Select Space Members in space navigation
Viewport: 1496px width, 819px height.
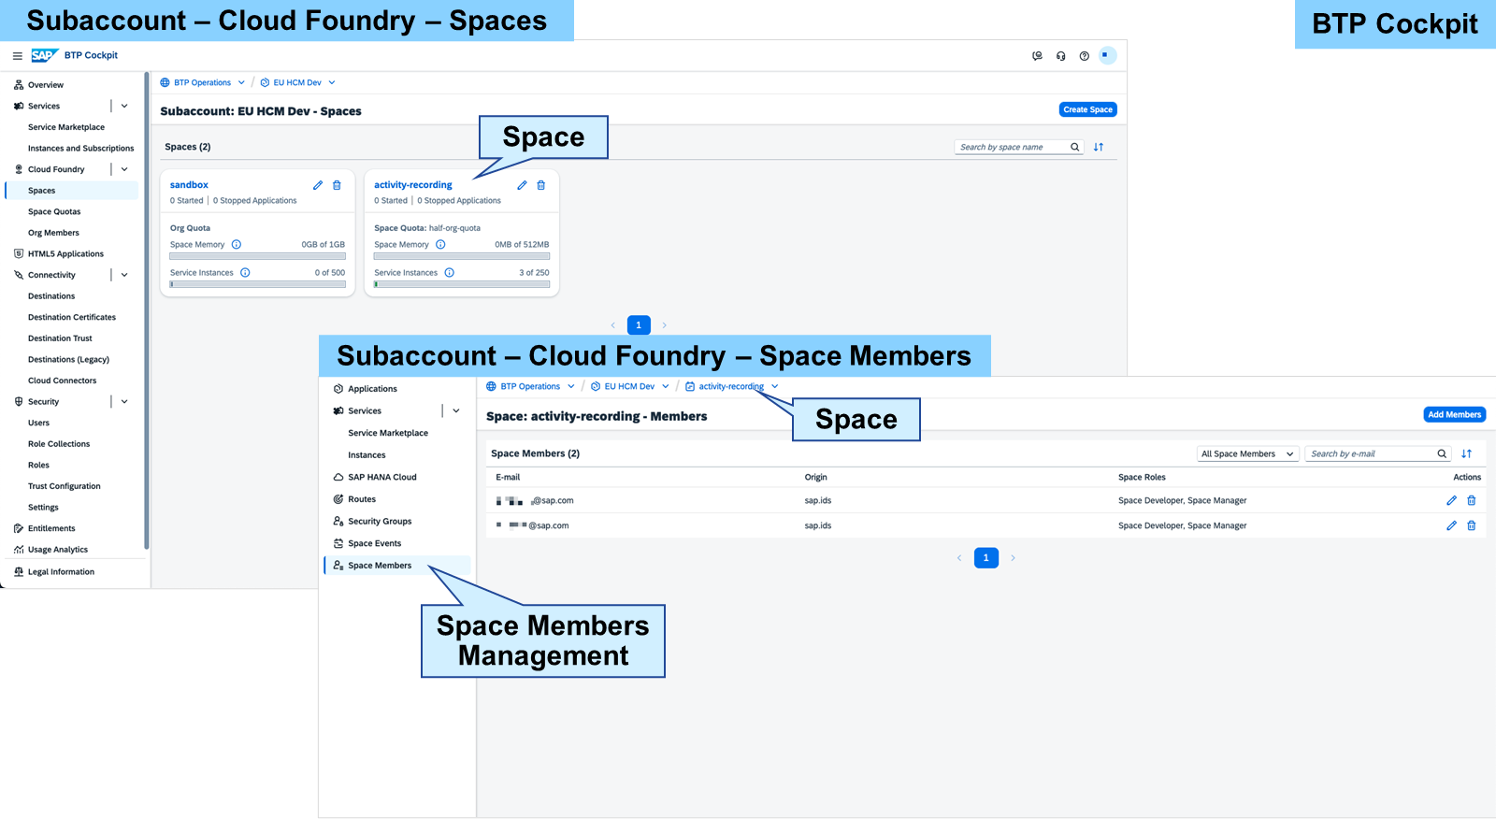[397, 566]
